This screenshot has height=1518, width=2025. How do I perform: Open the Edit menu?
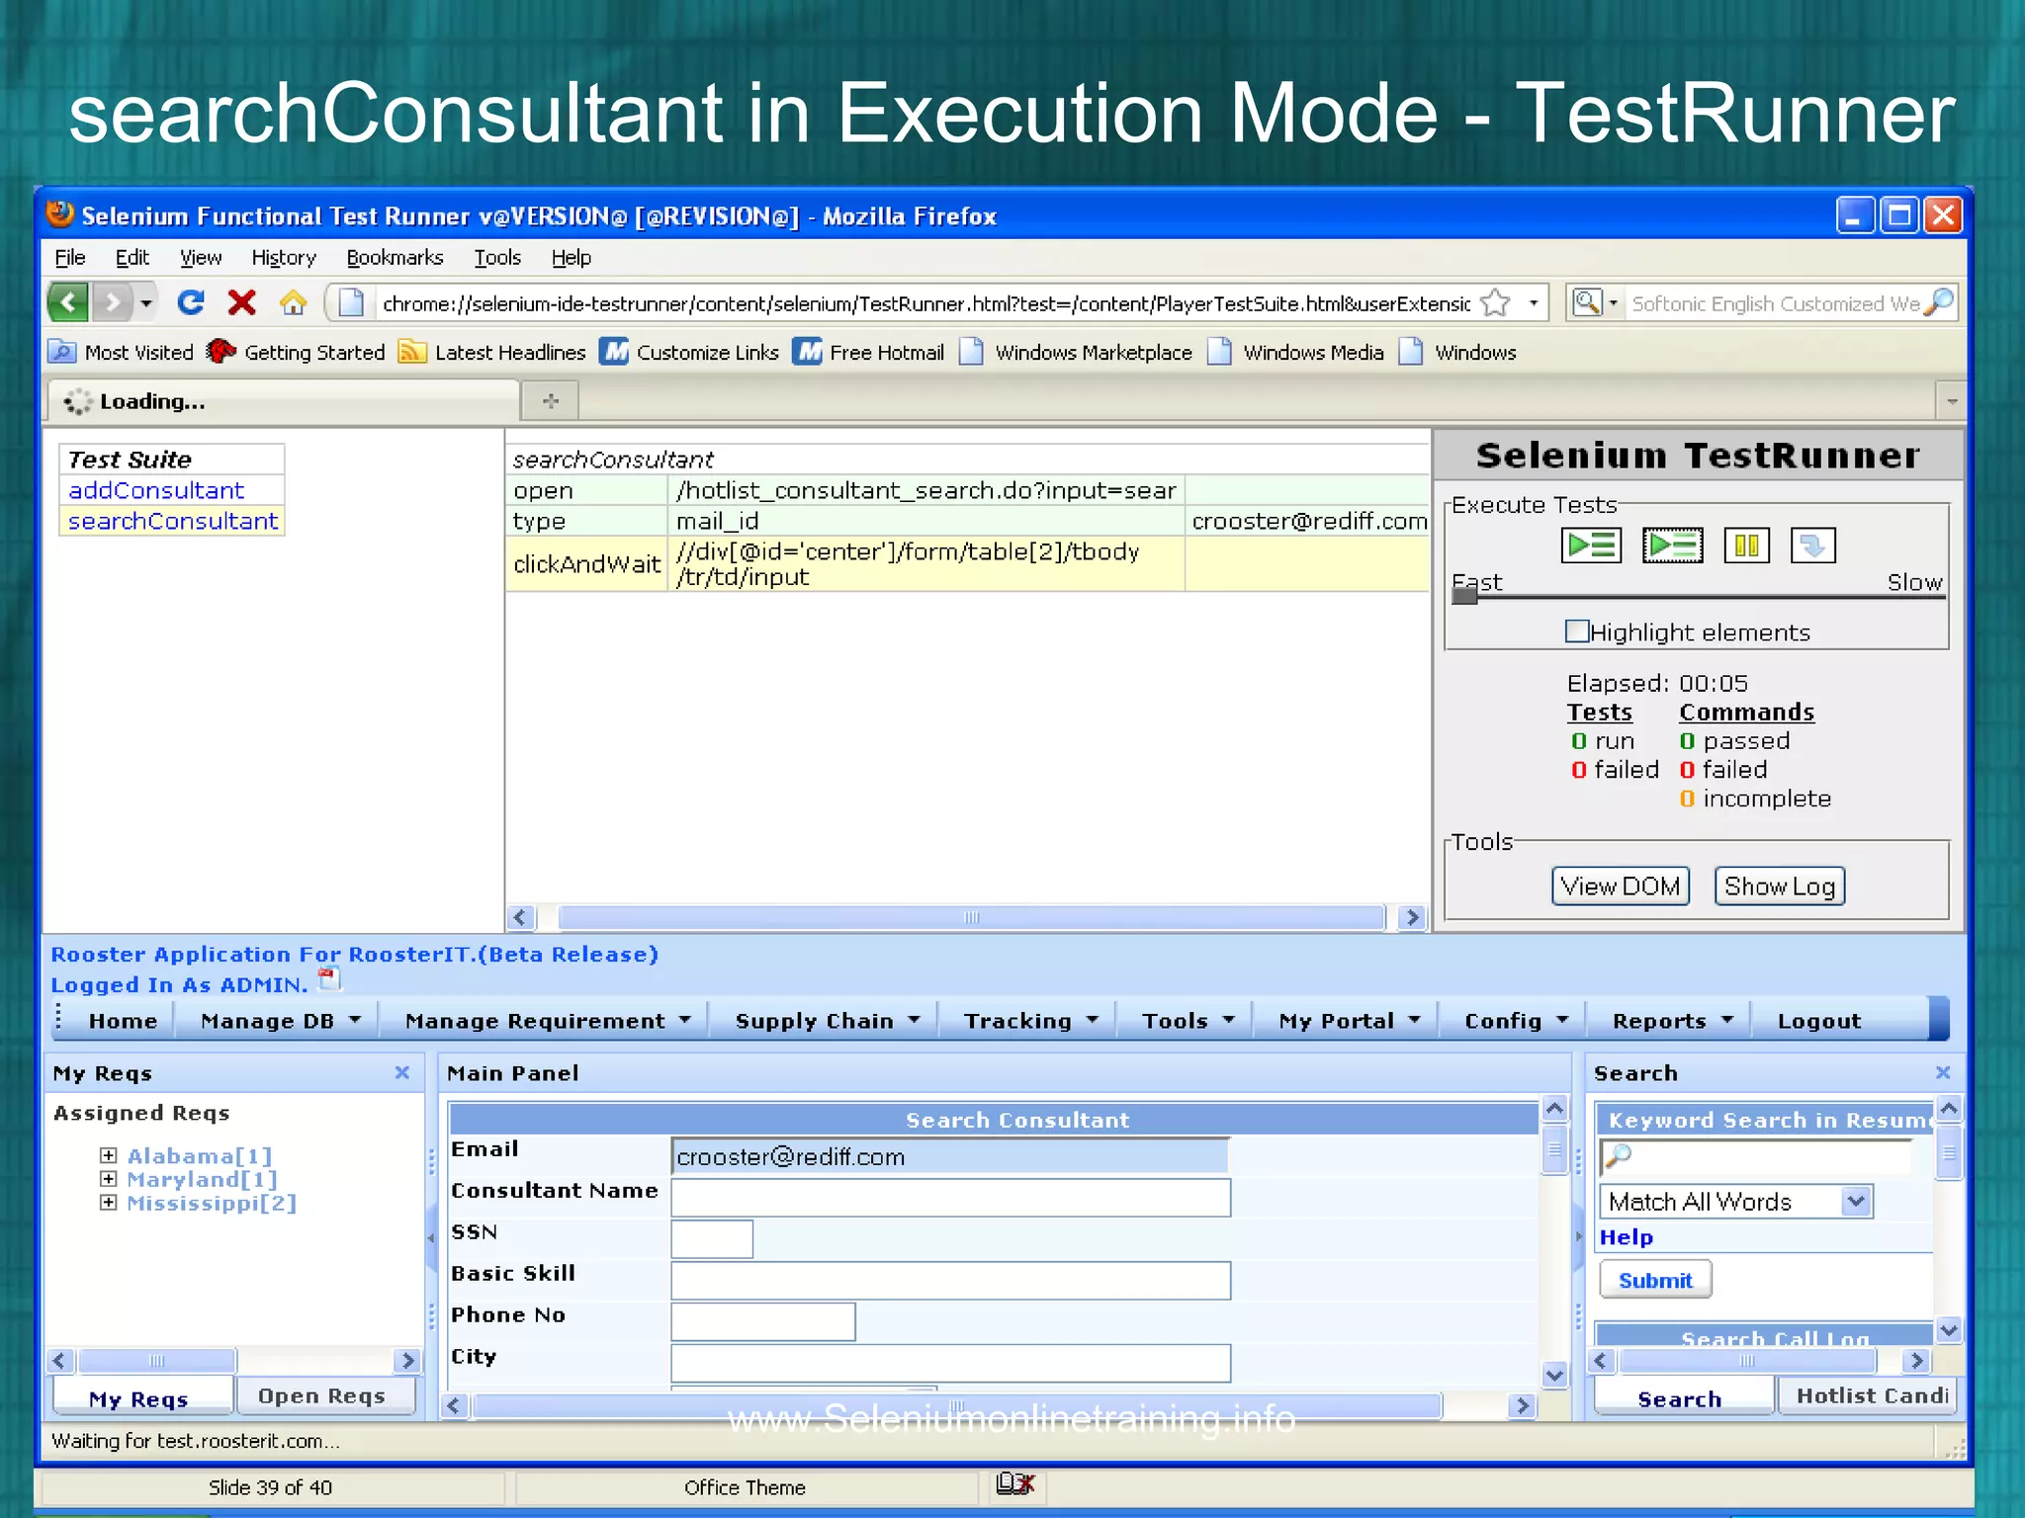tap(132, 258)
